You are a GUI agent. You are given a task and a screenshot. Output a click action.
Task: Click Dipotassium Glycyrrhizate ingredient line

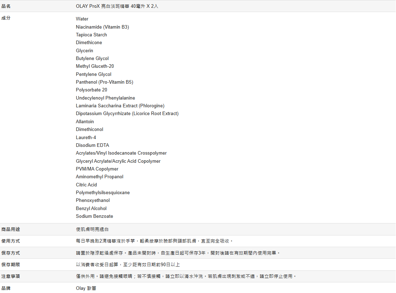[x=127, y=113]
